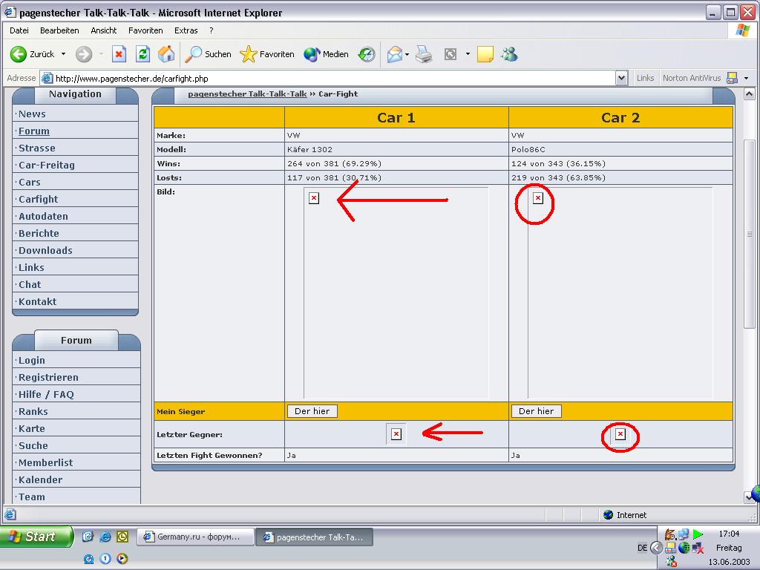
Task: Select the Käfer 1302 model text
Action: click(309, 149)
